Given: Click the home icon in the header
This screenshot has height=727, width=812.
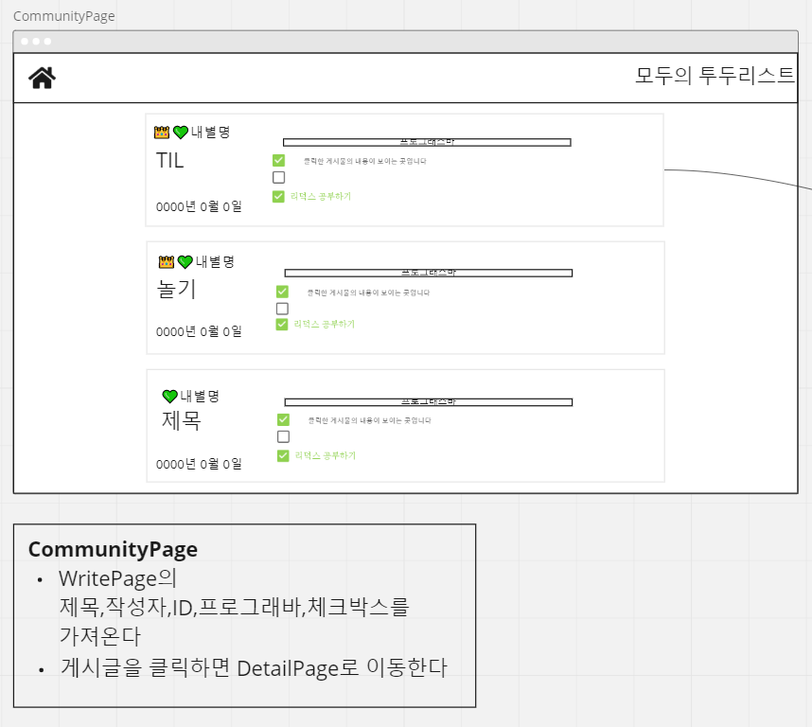Looking at the screenshot, I should click(x=42, y=78).
